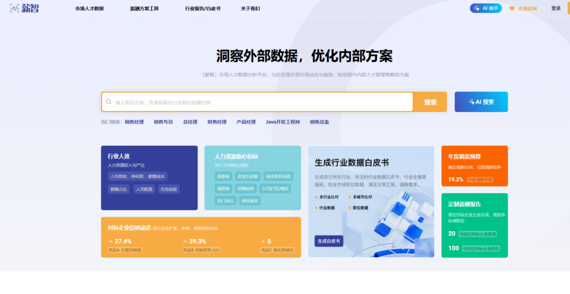Select hot search 总经理
570x294 pixels.
[x=190, y=122]
